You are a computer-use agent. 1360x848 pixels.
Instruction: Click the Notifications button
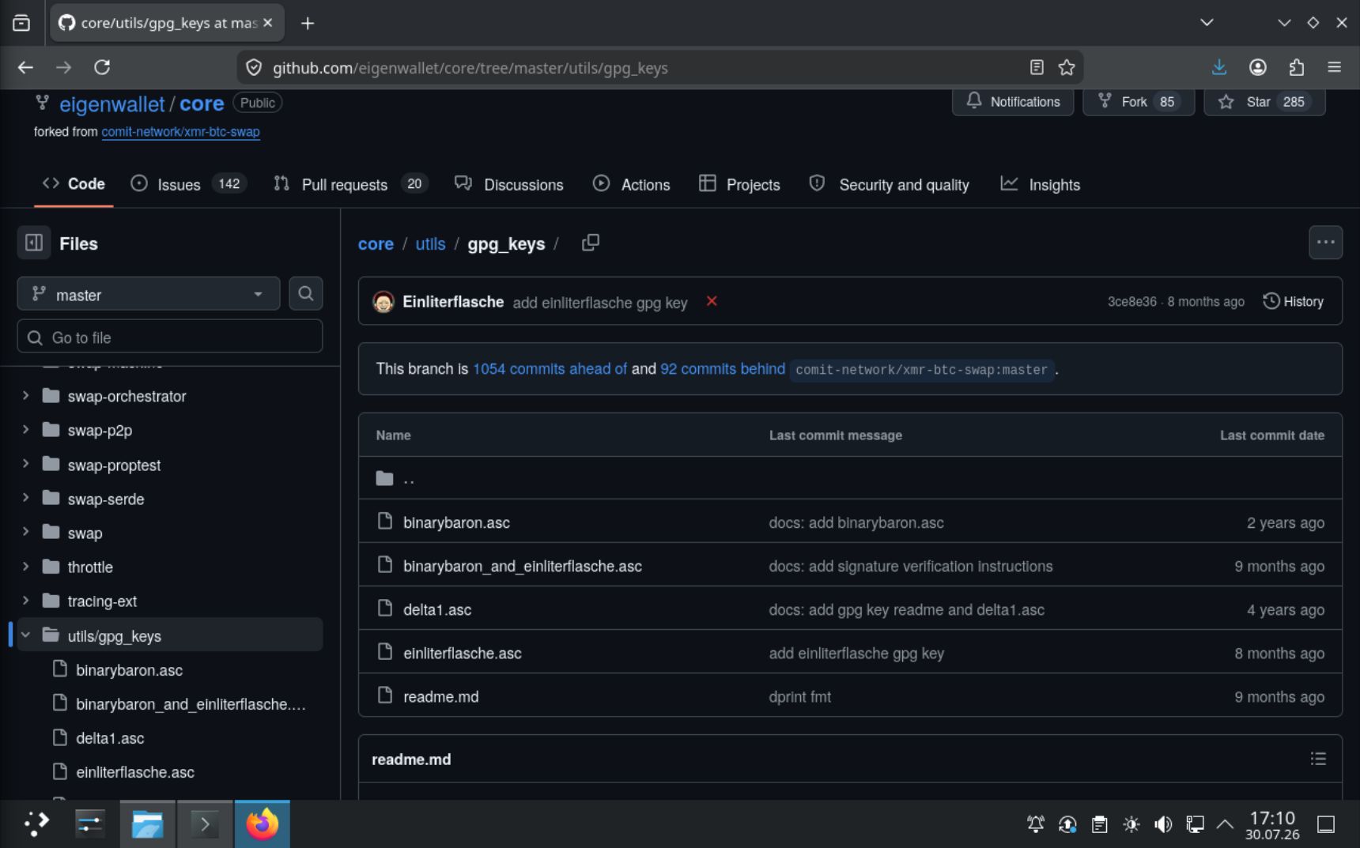pyautogui.click(x=1013, y=102)
